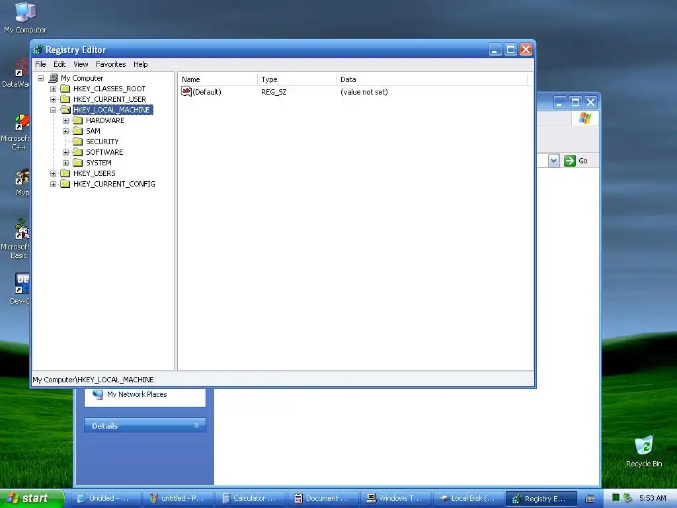Select the HKEY_CURRENT_USER label
Viewport: 677px width, 508px height.
click(110, 99)
